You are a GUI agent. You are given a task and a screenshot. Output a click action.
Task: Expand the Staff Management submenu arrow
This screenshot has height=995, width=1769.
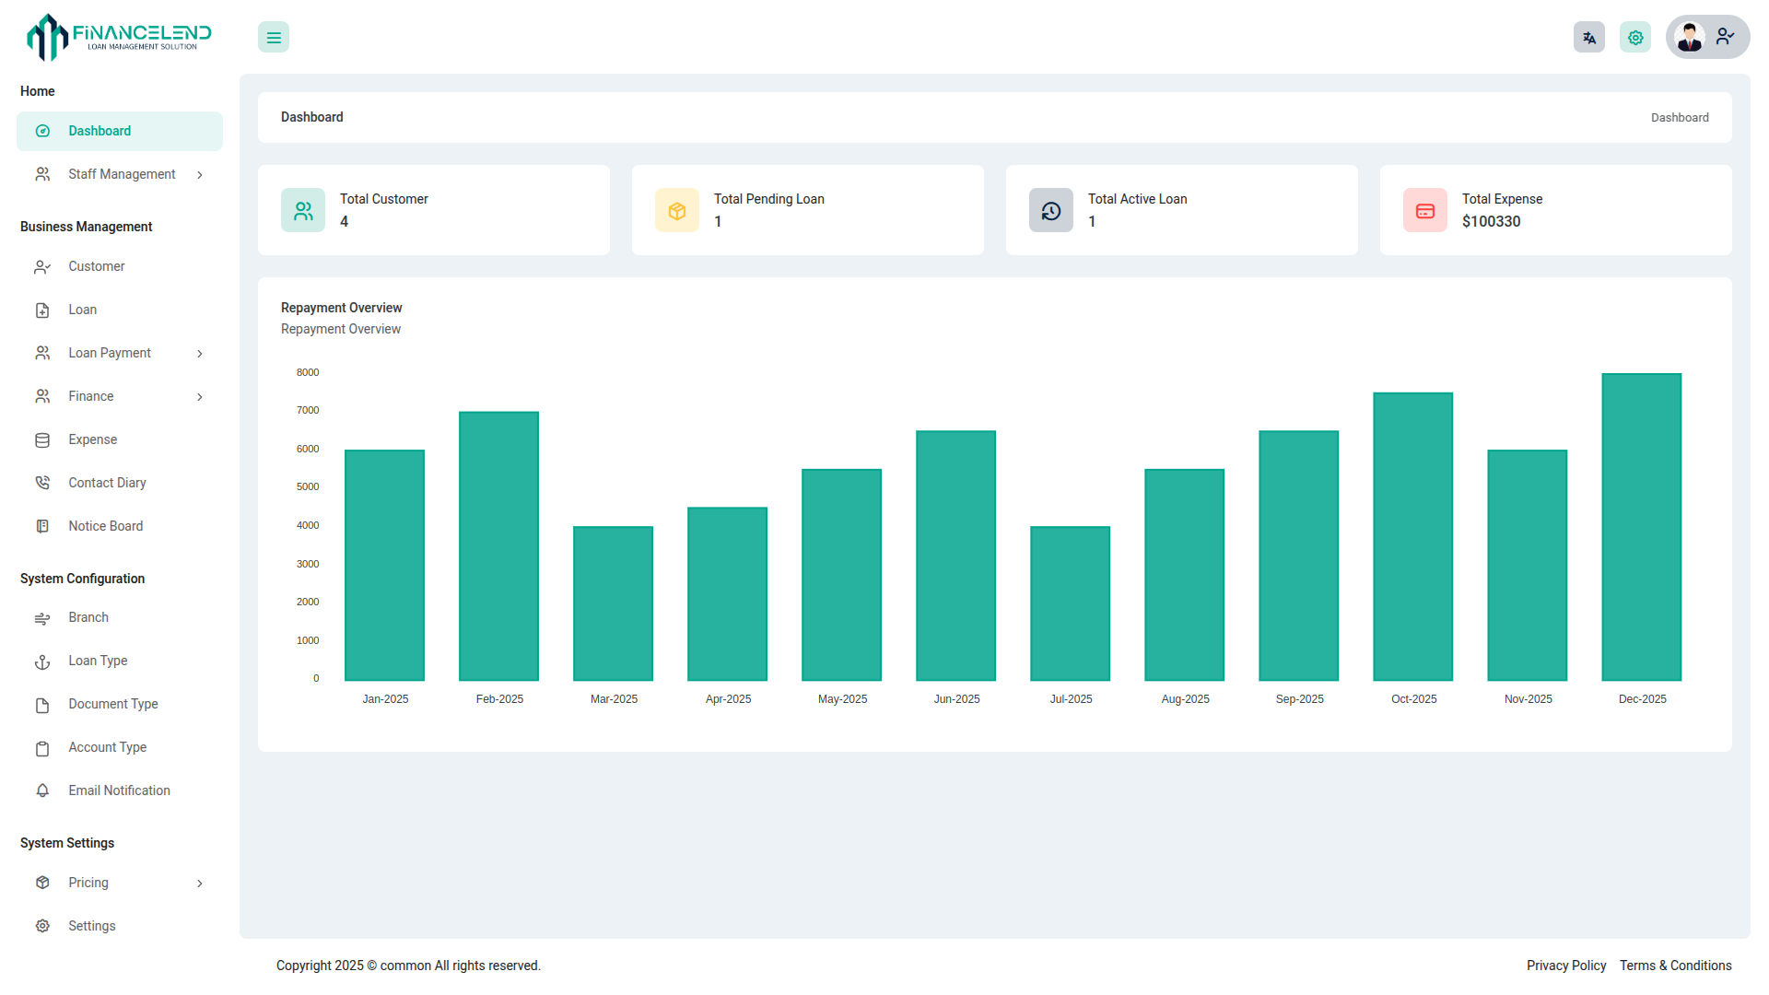pyautogui.click(x=200, y=175)
